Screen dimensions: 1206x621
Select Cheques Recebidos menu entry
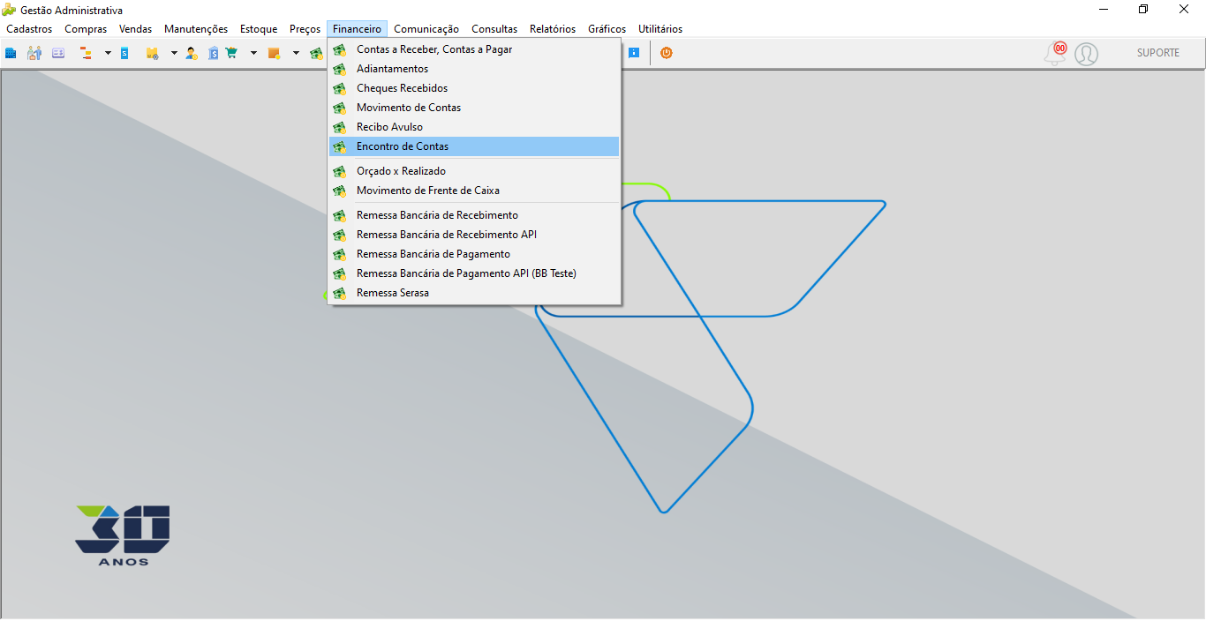[474, 88]
